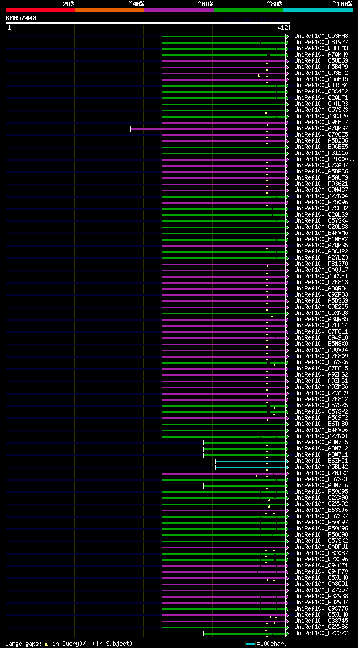Viewport: 358px width, 648px height.
Task: Open hit UniRef100_Q8LLM3
Action: click(x=321, y=49)
